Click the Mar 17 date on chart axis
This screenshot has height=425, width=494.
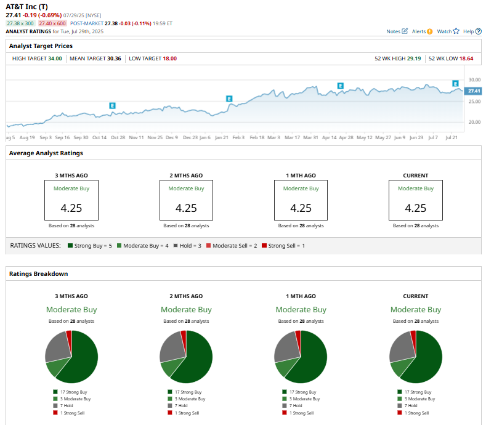pyautogui.click(x=293, y=137)
